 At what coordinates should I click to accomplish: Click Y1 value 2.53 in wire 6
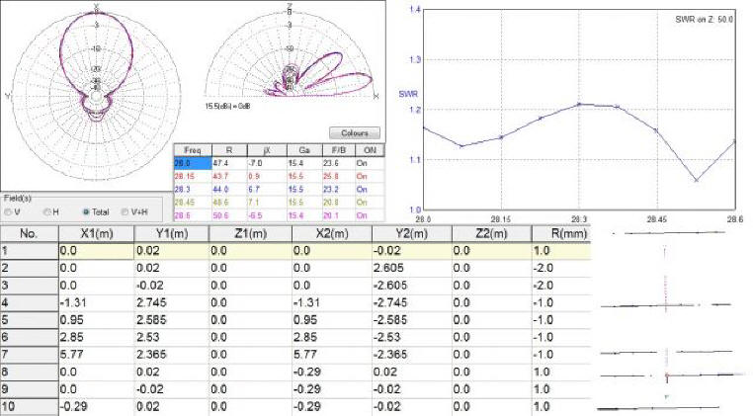coord(171,337)
